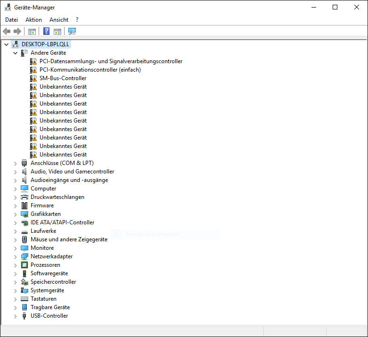
Task: Select the last Unbekanntes Gerät entry
Action: (x=63, y=155)
